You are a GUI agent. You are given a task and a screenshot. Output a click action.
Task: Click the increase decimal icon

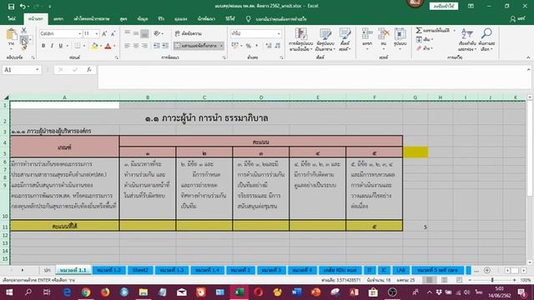269,46
